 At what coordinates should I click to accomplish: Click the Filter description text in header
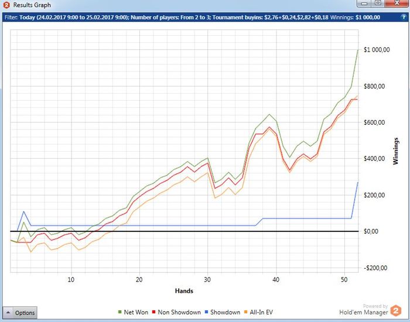click(166, 18)
